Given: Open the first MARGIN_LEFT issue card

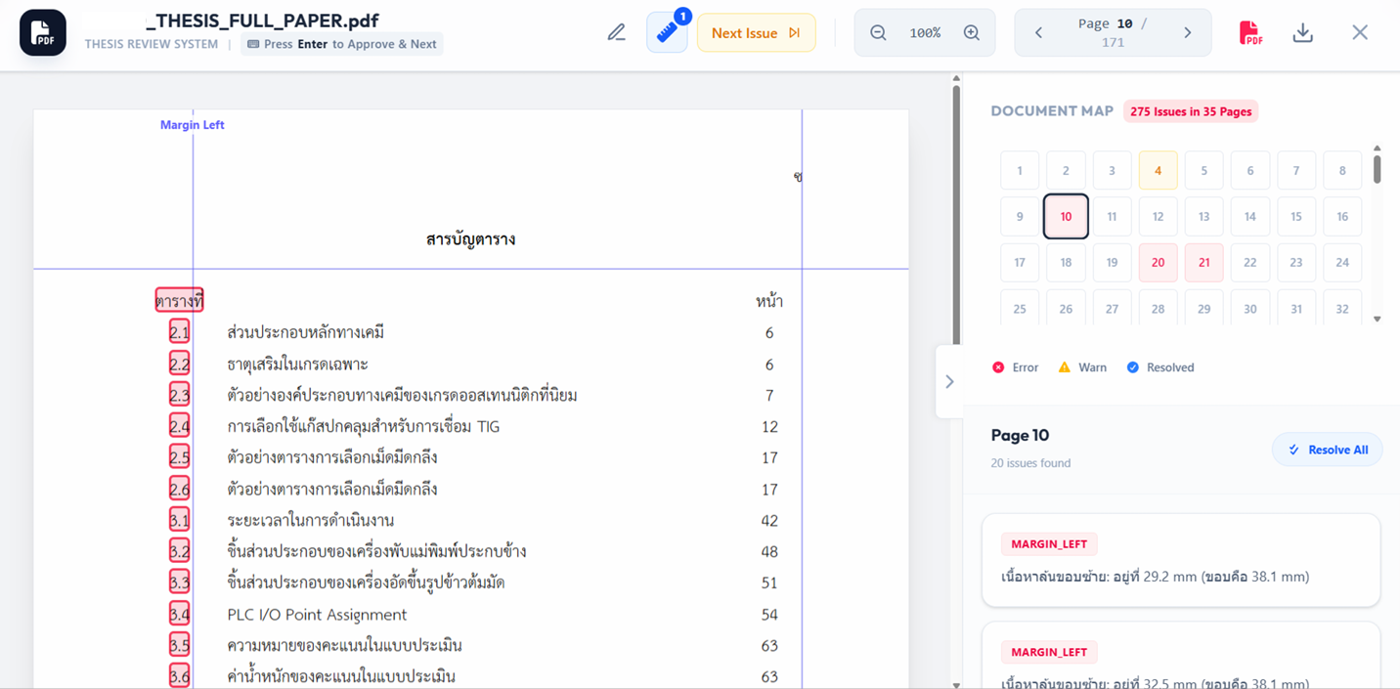Looking at the screenshot, I should (x=1180, y=560).
